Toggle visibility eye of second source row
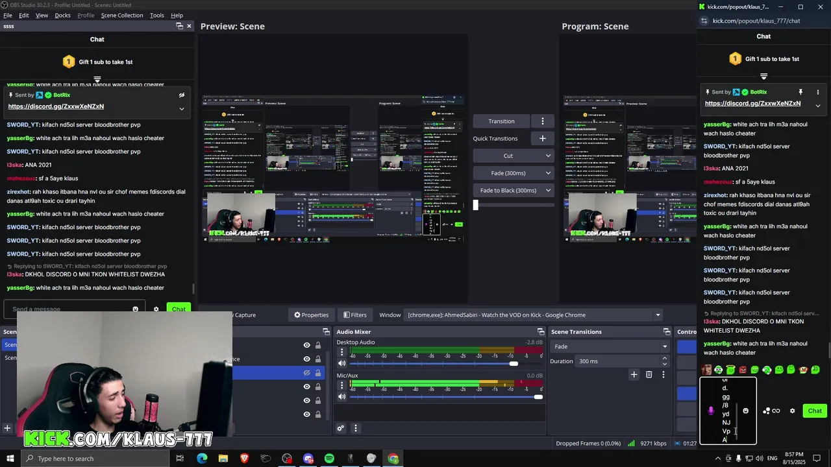 [306, 359]
